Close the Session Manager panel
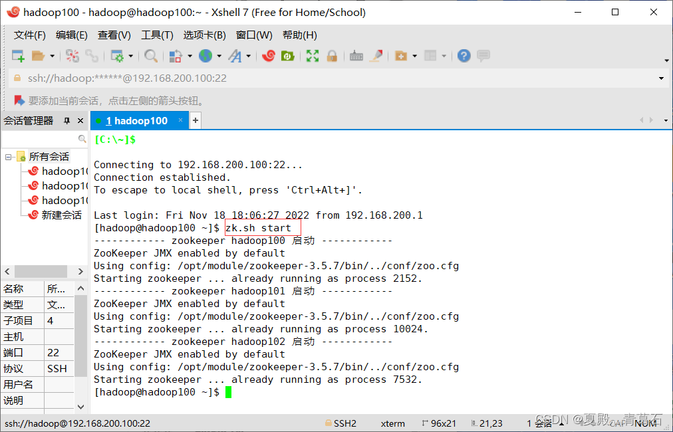This screenshot has height=432, width=673. 80,121
